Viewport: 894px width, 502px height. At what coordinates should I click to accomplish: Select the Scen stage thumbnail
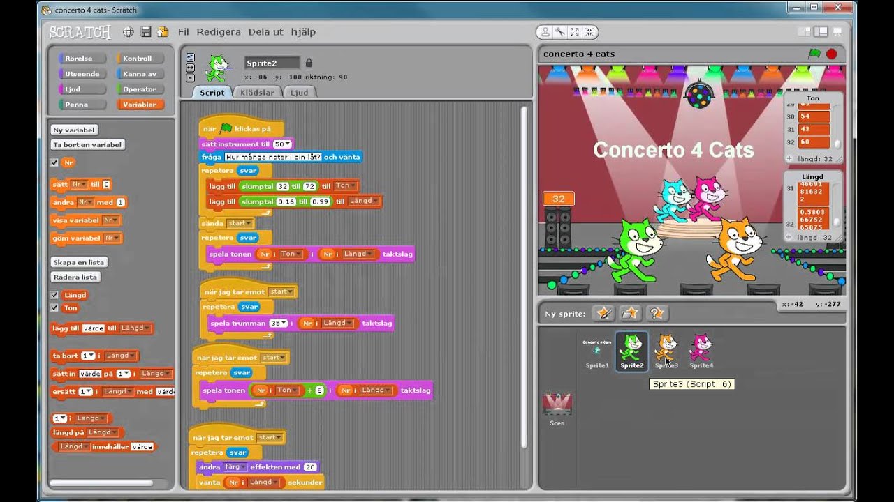(x=557, y=409)
